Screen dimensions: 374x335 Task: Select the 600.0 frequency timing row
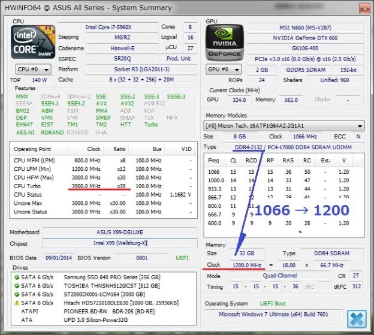(284, 223)
